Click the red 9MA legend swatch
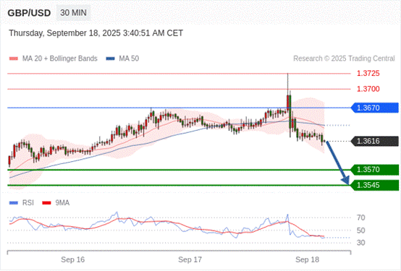The height and width of the screenshot is (271, 401). tap(46, 203)
